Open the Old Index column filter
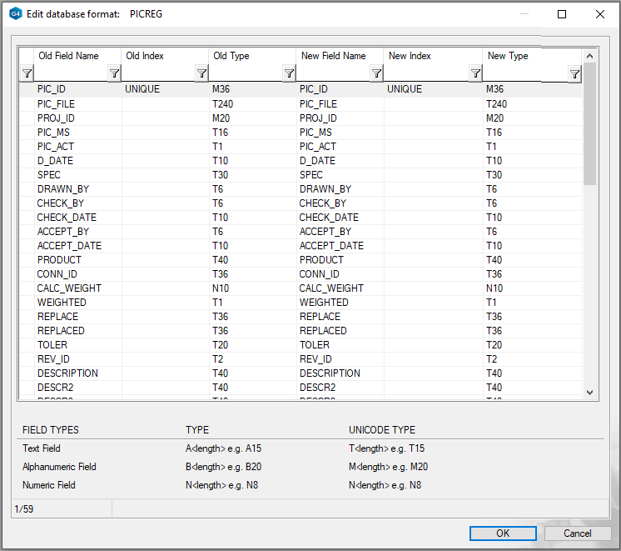The image size is (621, 551). 201,74
